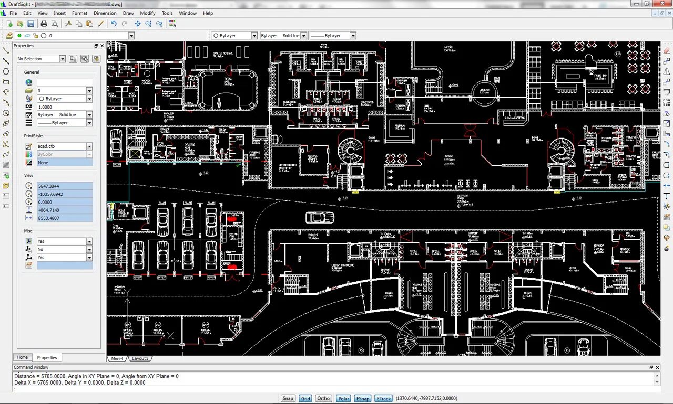Save the drawing with floppy icon
The height and width of the screenshot is (404, 673).
(x=31, y=24)
